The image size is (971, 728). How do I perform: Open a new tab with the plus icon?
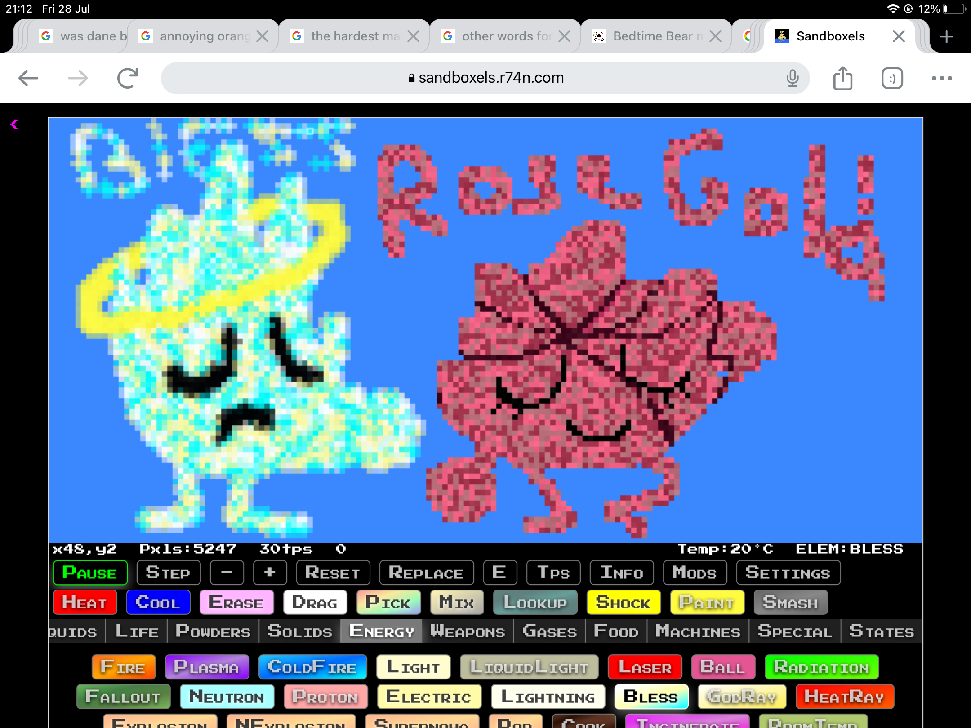946,36
